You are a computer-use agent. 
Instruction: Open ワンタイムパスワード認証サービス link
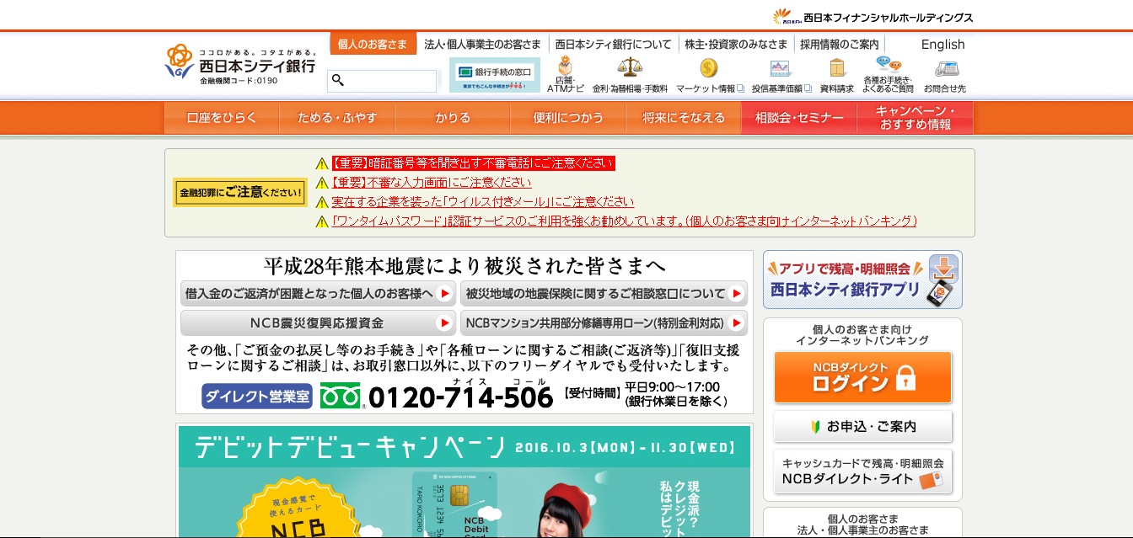[x=624, y=221]
